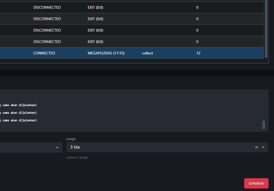Click EXIT (0:0) just above MEGAPLUSIA5

(x=95, y=42)
